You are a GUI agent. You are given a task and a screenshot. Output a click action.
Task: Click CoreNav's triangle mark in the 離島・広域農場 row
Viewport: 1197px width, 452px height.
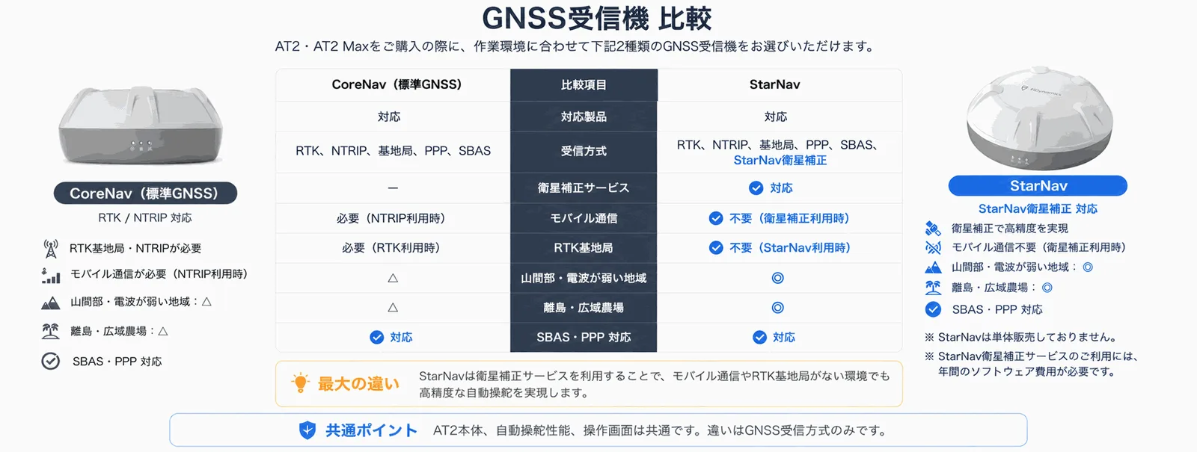(x=393, y=307)
